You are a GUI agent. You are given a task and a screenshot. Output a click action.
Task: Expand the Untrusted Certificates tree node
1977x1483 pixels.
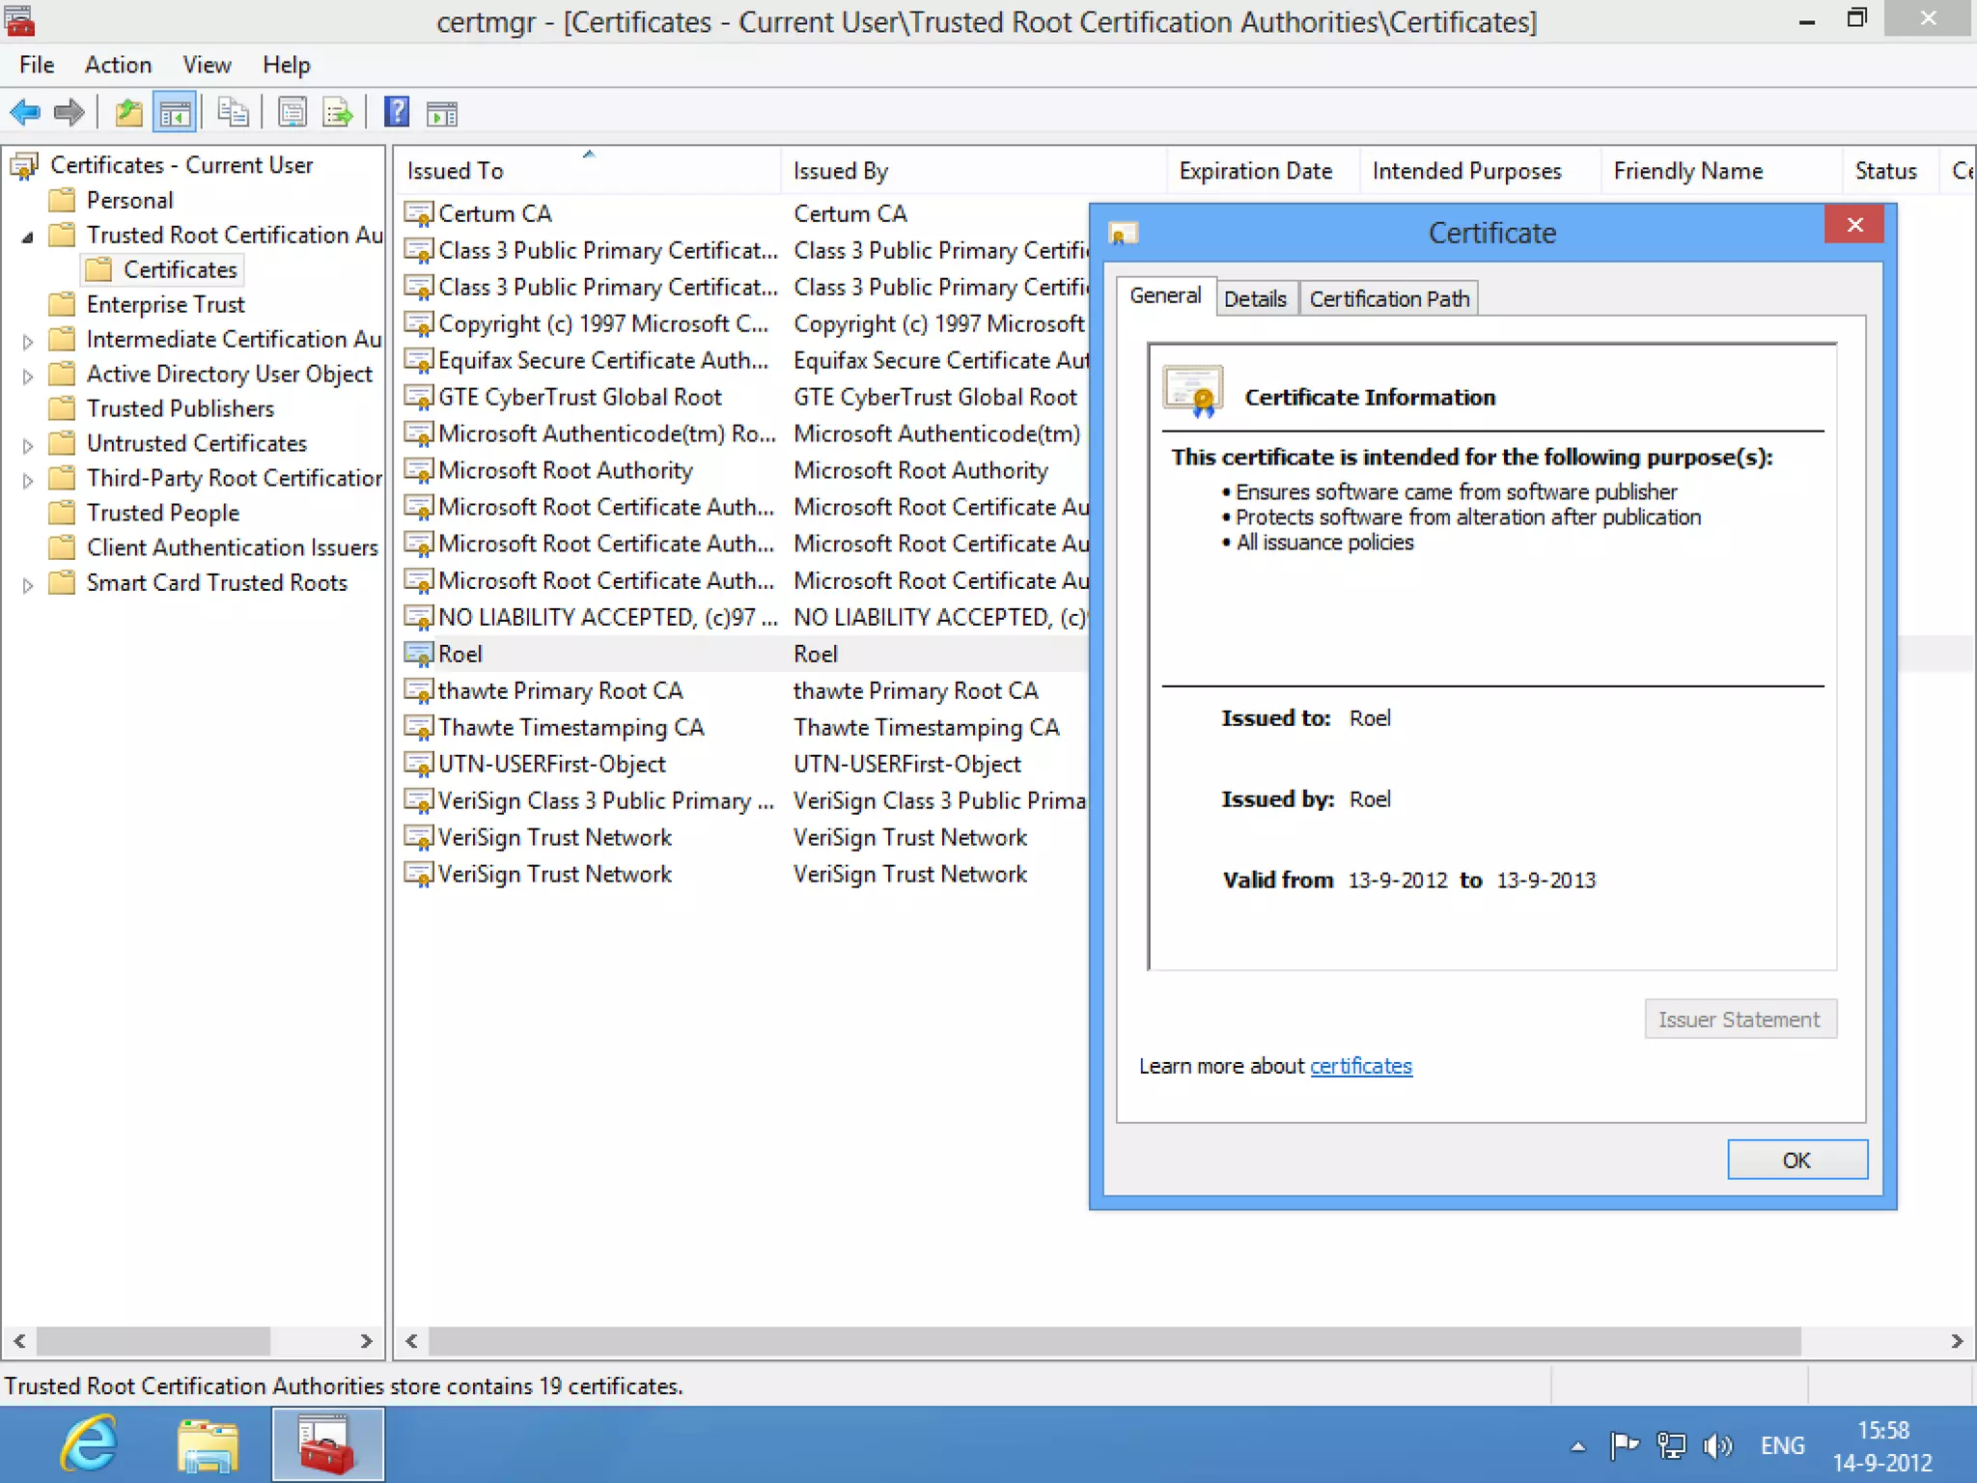(27, 445)
